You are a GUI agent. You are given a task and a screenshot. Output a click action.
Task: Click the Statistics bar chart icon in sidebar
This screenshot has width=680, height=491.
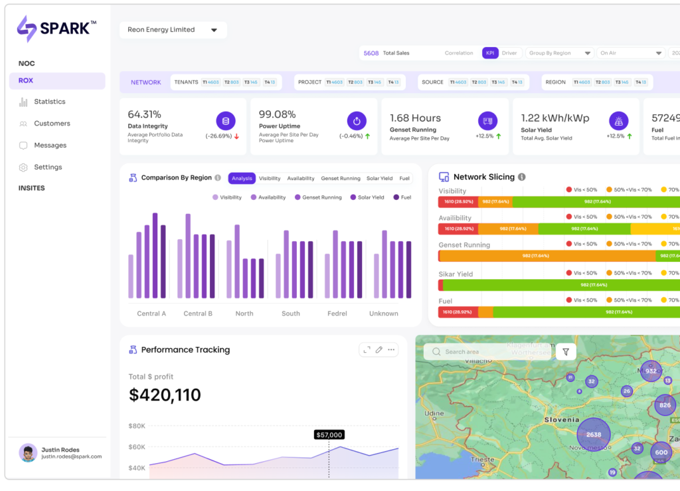click(x=23, y=102)
